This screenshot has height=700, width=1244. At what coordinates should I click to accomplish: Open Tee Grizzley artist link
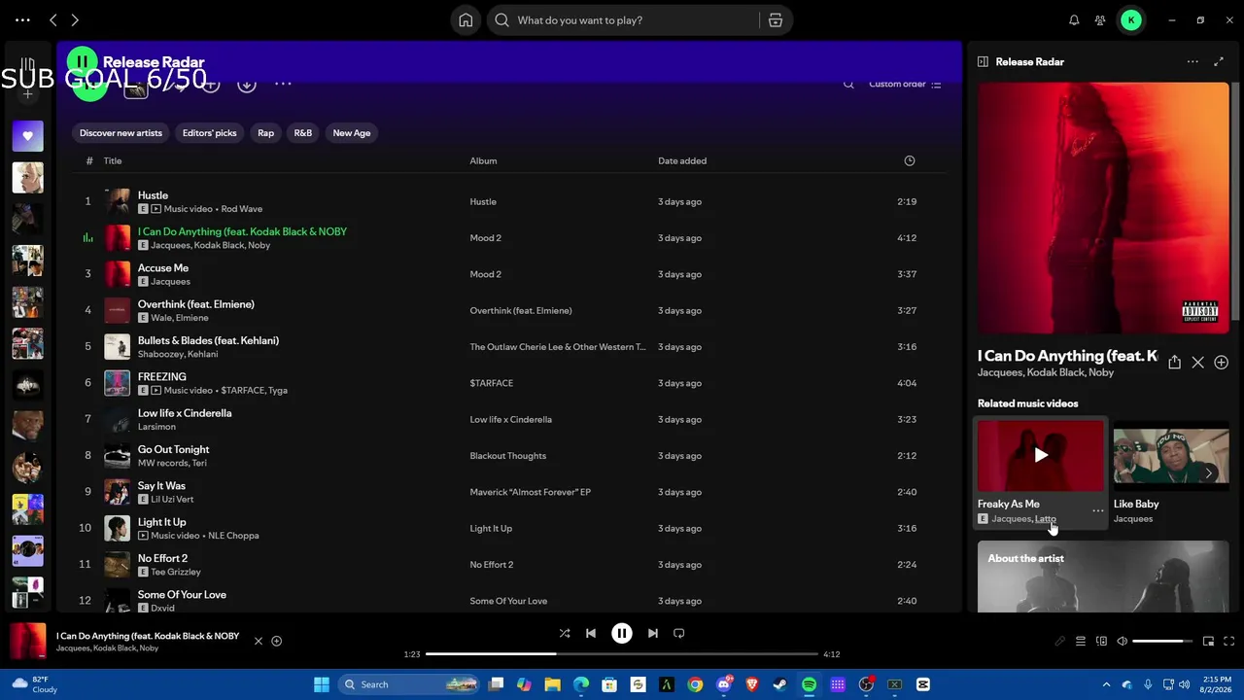pos(176,572)
